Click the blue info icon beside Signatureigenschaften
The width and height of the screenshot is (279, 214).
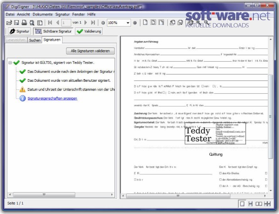click(x=23, y=98)
